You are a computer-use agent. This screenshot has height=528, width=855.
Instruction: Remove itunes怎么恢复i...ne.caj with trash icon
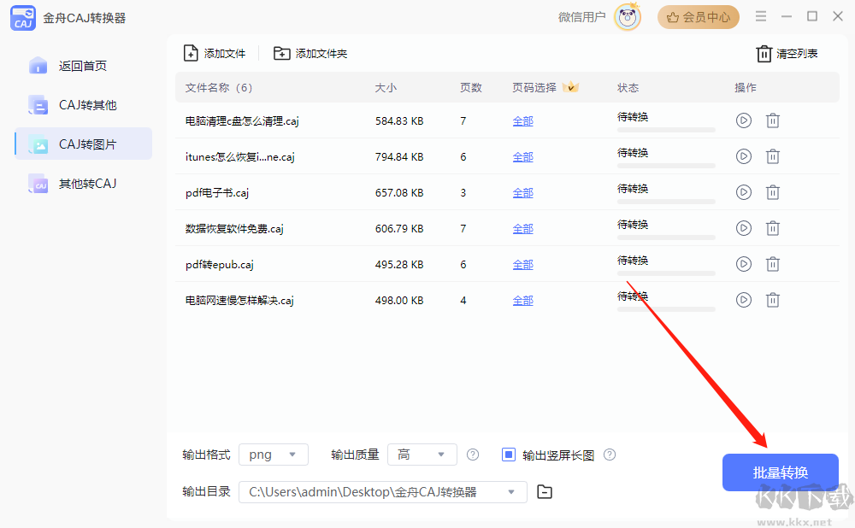(773, 156)
